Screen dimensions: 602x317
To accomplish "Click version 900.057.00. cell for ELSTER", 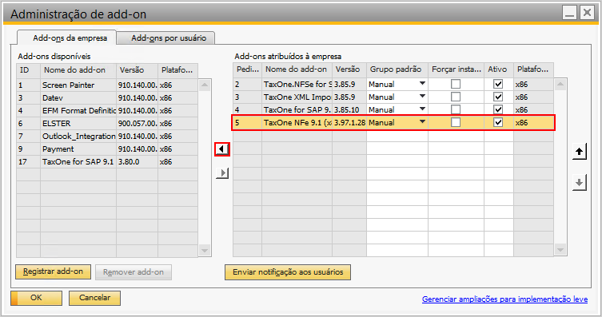I will [x=137, y=124].
